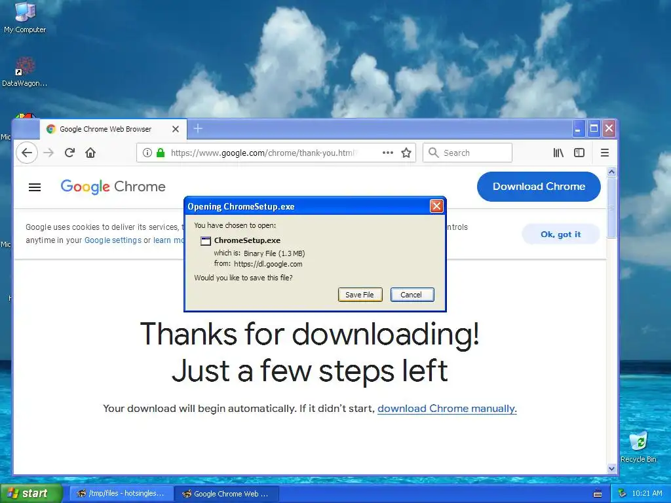
Task: Open the Library icon in the toolbar
Action: (558, 153)
